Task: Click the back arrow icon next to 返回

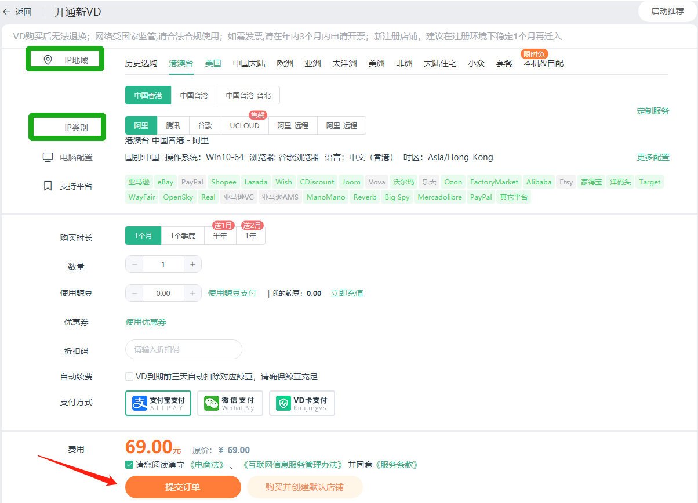Action: click(x=7, y=12)
